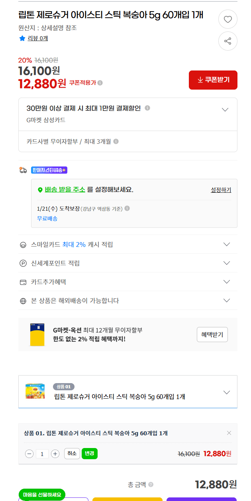The width and height of the screenshot is (251, 501).
Task: Expand the G마켓 삼성카드 결제할인 section
Action: tap(225, 109)
